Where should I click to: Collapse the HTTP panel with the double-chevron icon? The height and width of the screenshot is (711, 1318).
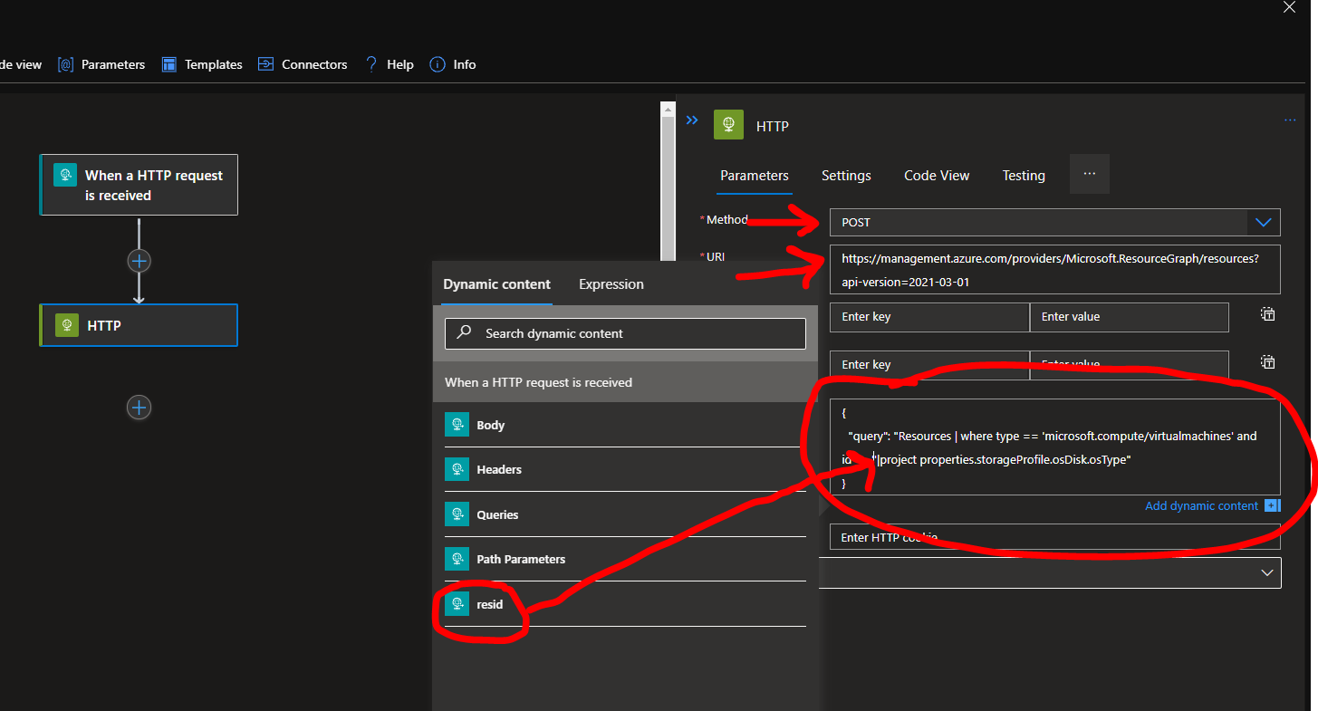[692, 120]
